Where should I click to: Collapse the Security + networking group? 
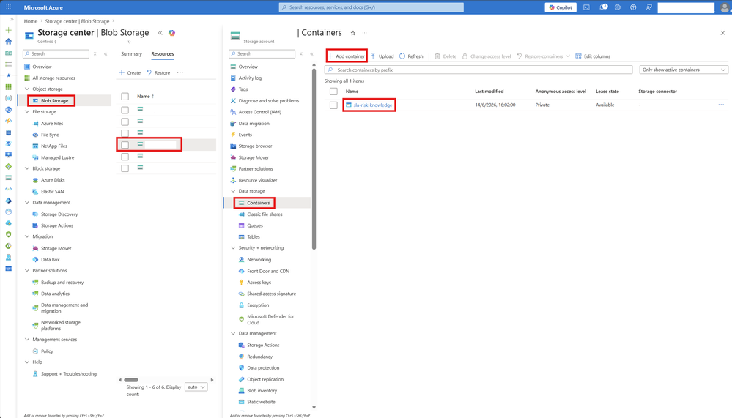click(233, 248)
